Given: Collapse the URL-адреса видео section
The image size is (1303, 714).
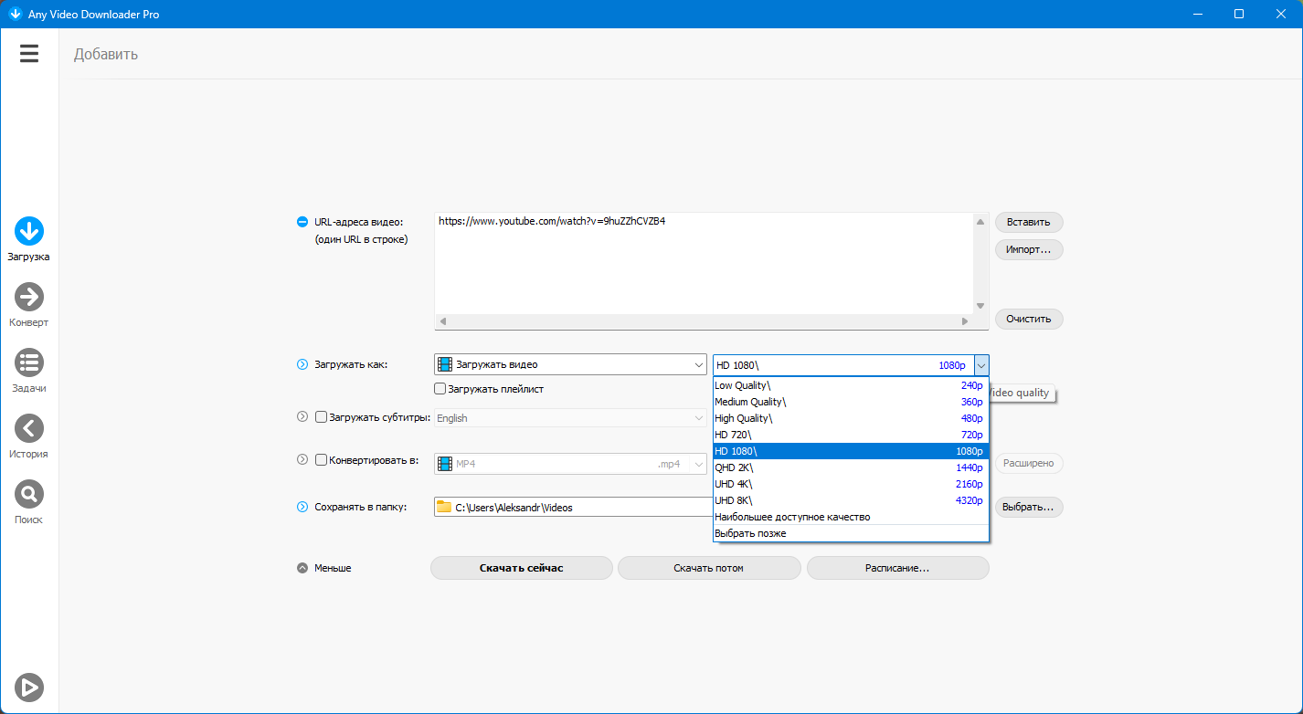Looking at the screenshot, I should (x=303, y=222).
